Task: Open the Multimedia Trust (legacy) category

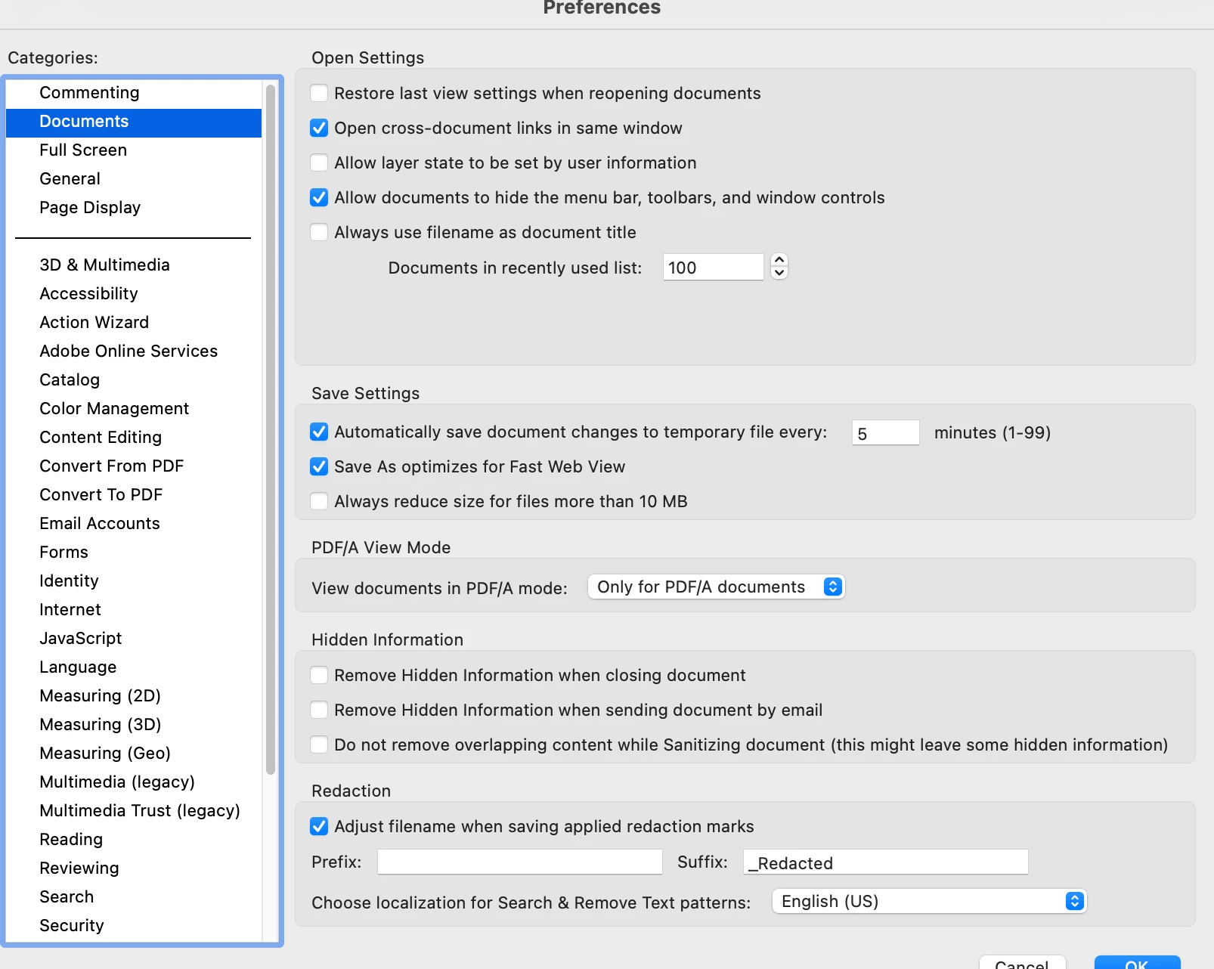Action: tap(134, 810)
